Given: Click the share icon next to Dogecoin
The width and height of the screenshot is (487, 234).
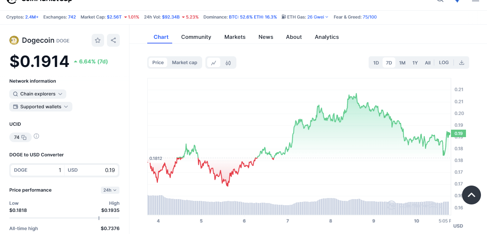Looking at the screenshot, I should [x=113, y=40].
